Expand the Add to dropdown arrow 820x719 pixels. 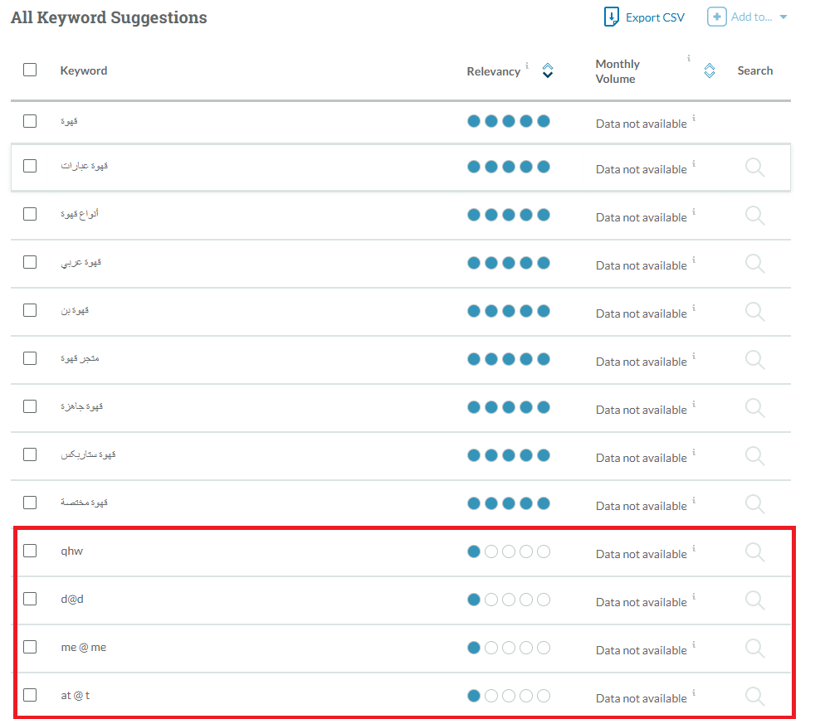[x=783, y=17]
